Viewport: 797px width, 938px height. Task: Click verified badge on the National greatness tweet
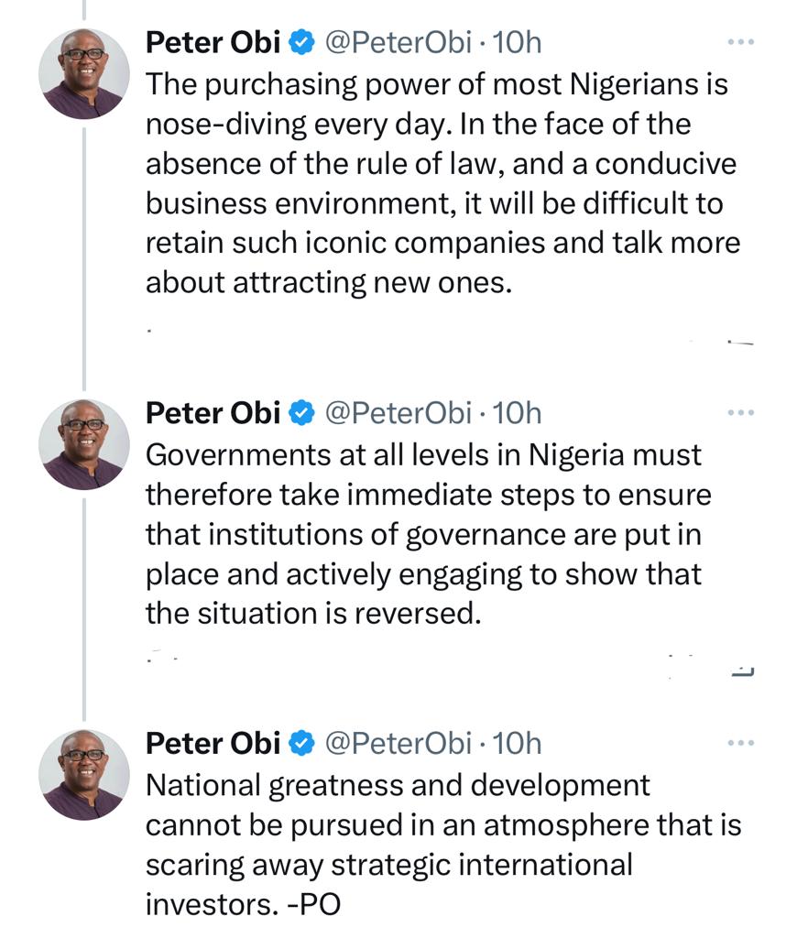click(301, 743)
